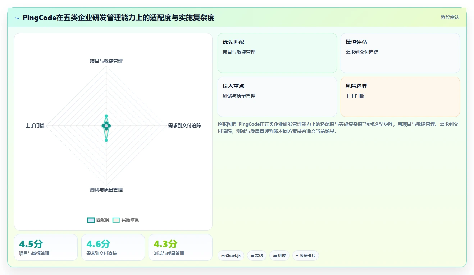This screenshot has height=275, width=474.
Task: Click the 4.3分 score card
Action: click(x=180, y=247)
